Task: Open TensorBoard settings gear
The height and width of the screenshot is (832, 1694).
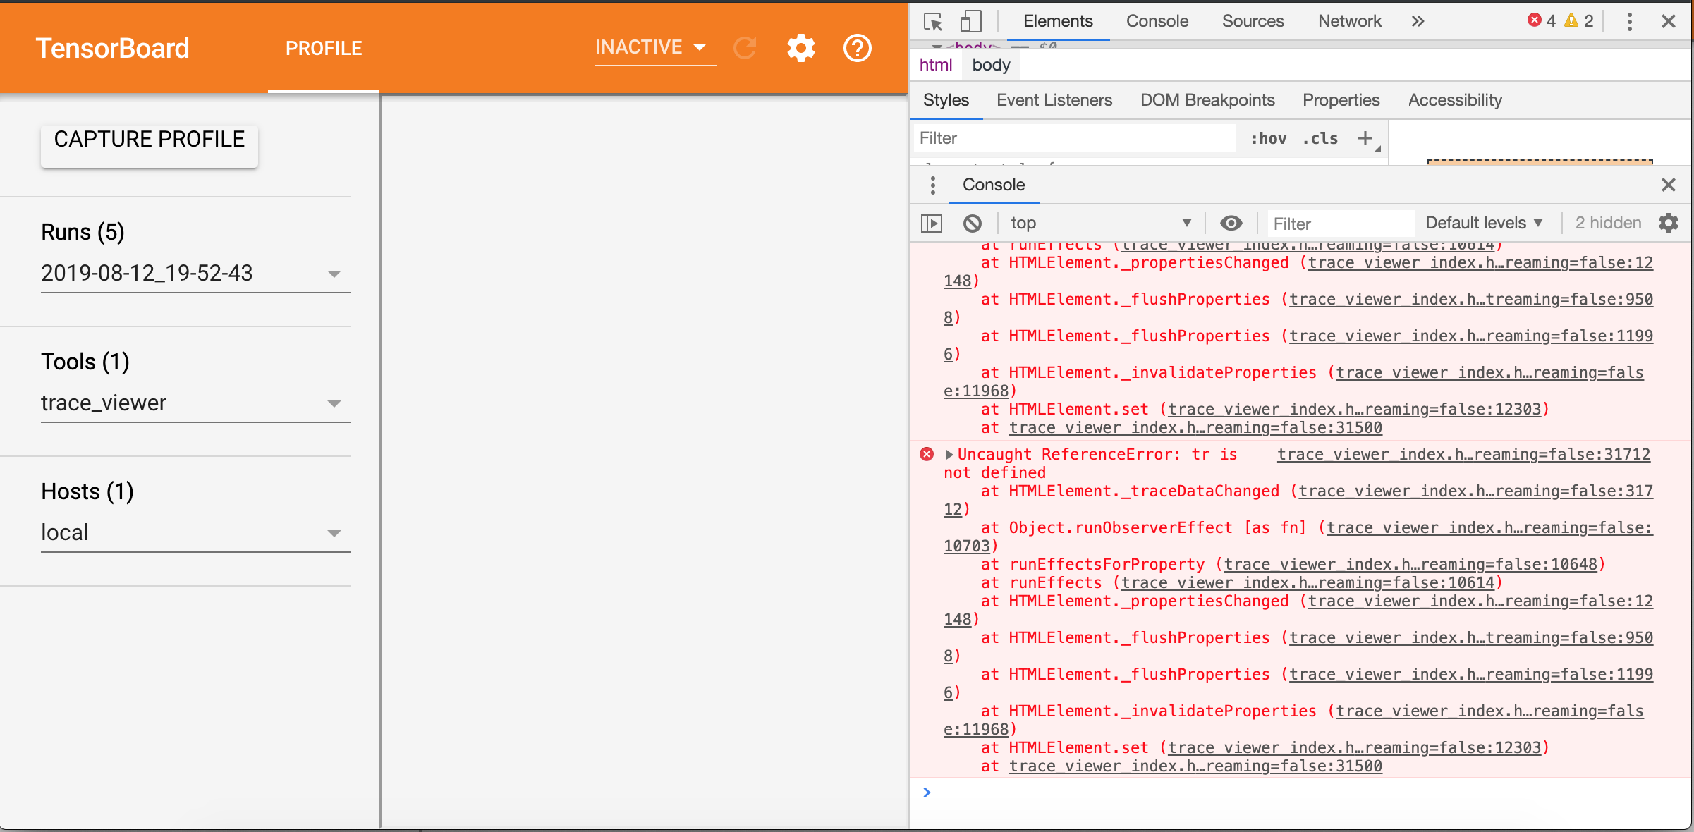Action: tap(800, 48)
